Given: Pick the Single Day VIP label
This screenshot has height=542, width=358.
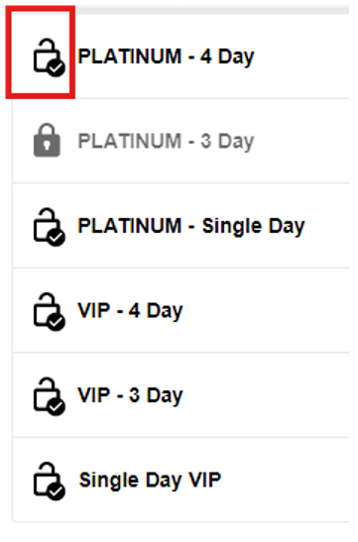Looking at the screenshot, I should (150, 481).
